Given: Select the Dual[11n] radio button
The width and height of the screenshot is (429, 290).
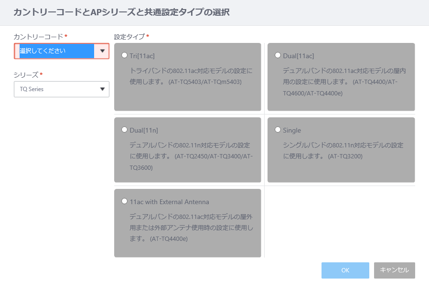Looking at the screenshot, I should [125, 130].
